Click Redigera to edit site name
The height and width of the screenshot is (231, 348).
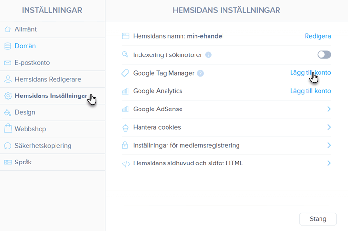(x=318, y=36)
